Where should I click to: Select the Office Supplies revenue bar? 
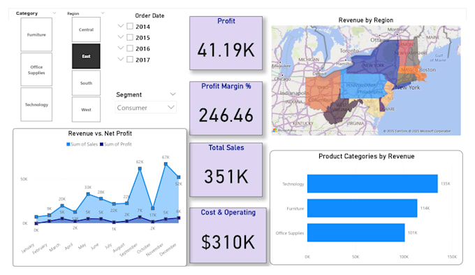[x=356, y=233]
